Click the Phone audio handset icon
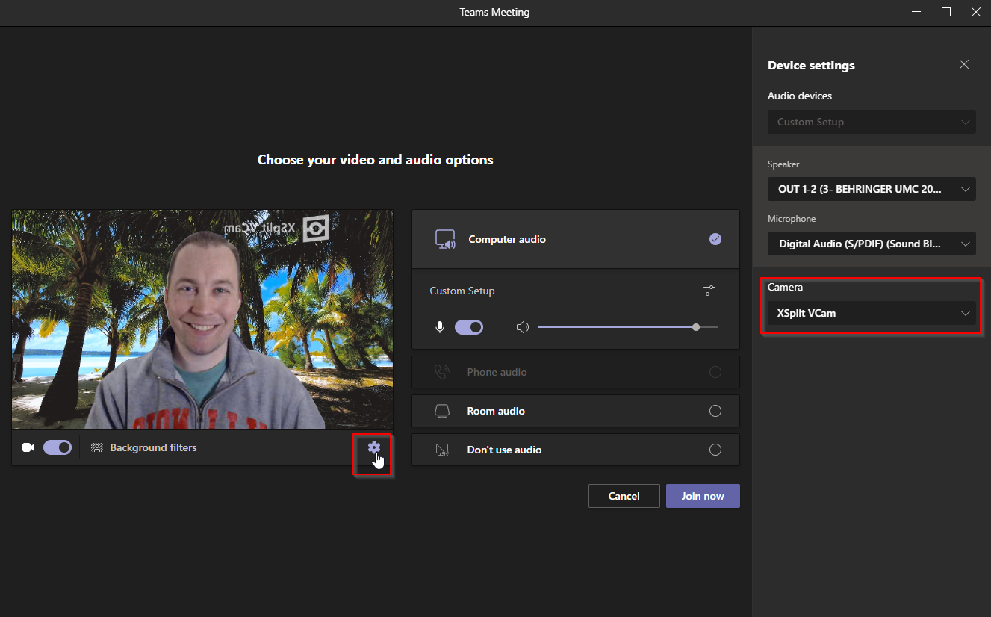 click(442, 372)
